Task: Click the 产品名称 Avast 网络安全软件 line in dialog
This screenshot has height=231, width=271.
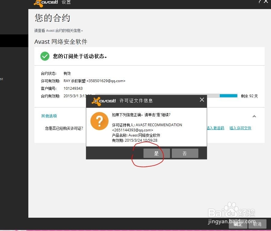Action: click(136, 135)
